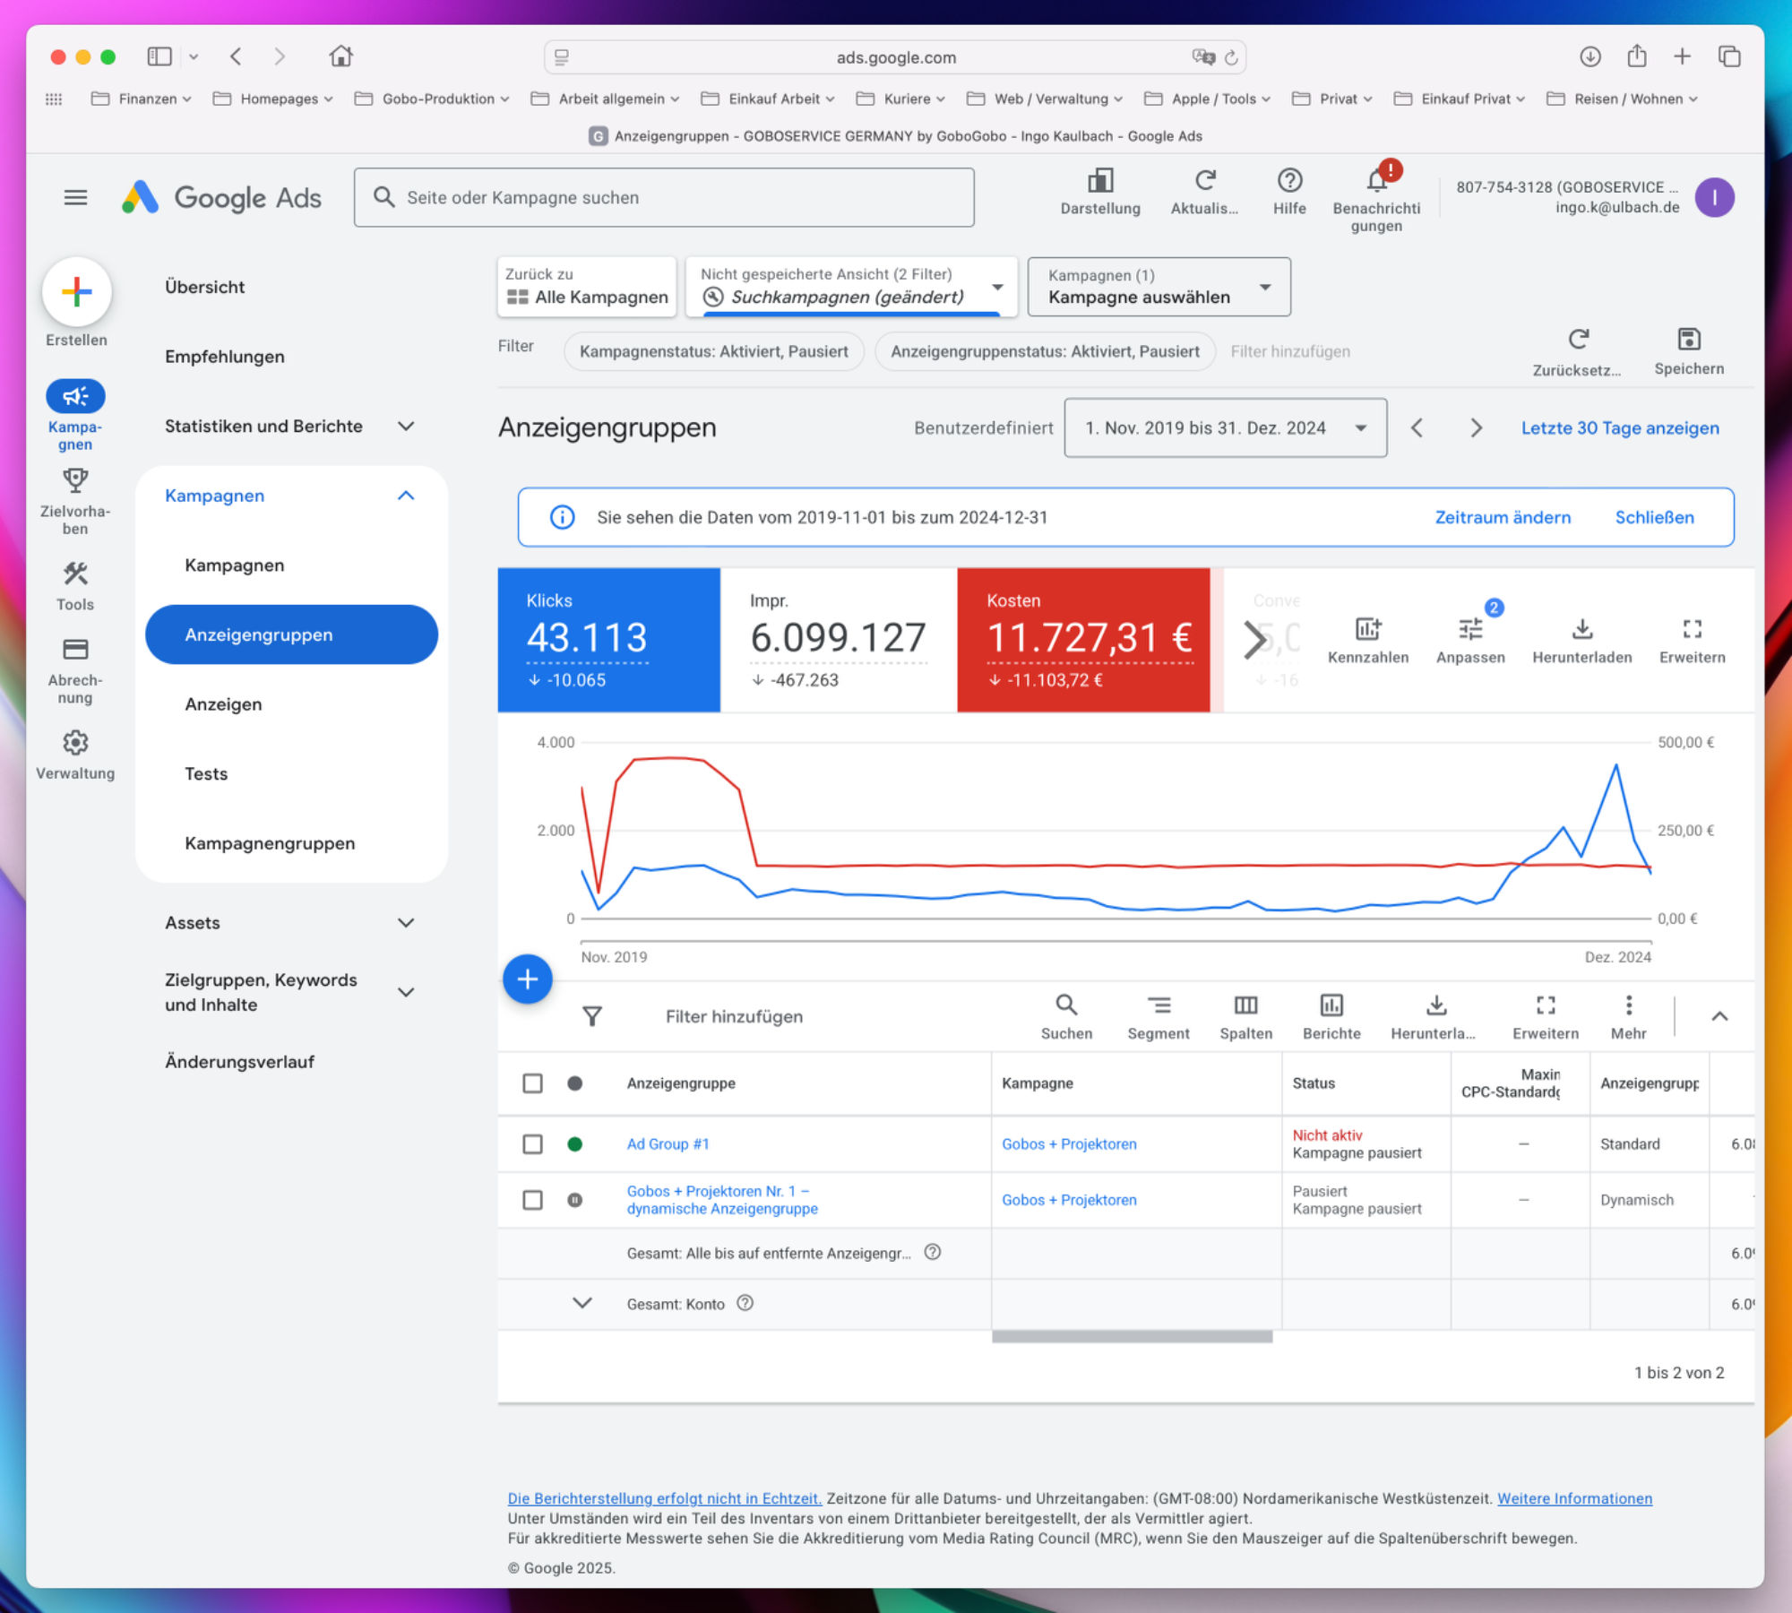Open the Tools sidebar icon
1792x1613 pixels.
pos(75,574)
